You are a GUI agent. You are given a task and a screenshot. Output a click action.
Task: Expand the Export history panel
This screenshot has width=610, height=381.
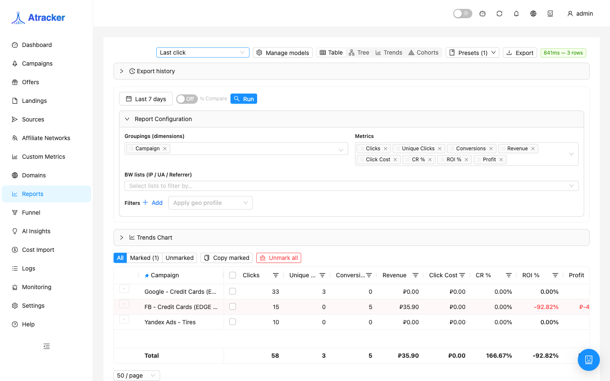pos(352,71)
